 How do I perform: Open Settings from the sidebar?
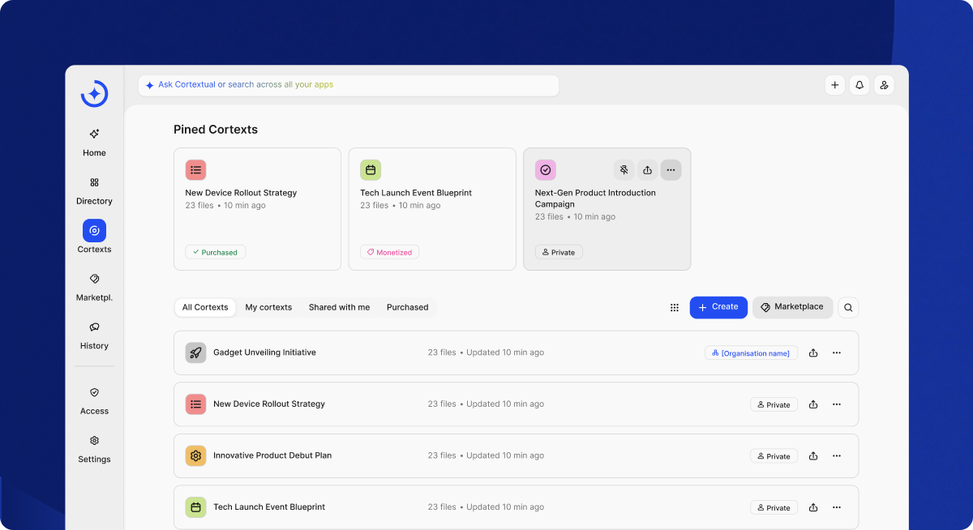(94, 448)
